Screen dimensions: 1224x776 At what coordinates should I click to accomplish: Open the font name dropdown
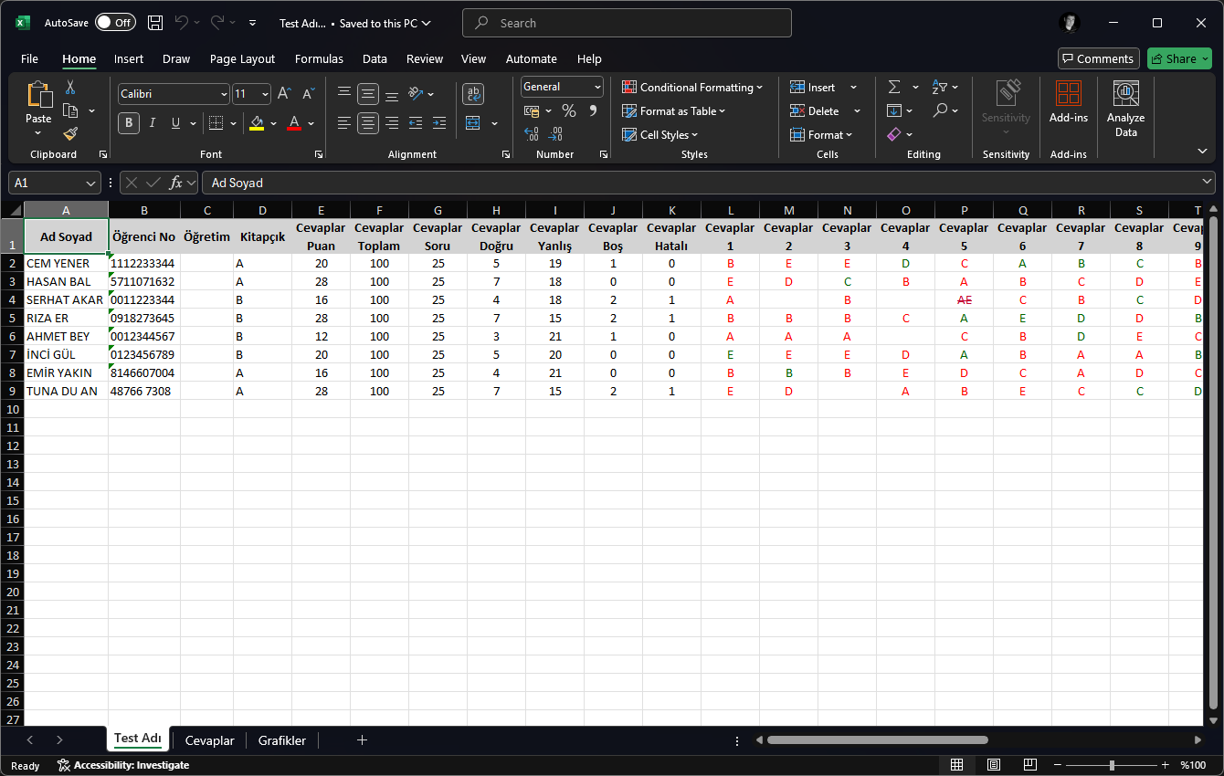pyautogui.click(x=225, y=93)
